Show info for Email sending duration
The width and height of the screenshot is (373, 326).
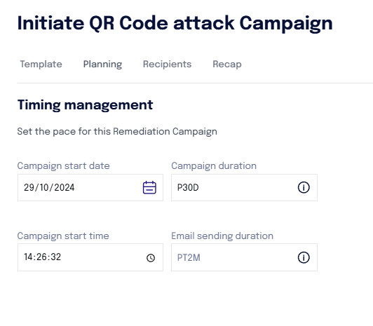click(304, 257)
